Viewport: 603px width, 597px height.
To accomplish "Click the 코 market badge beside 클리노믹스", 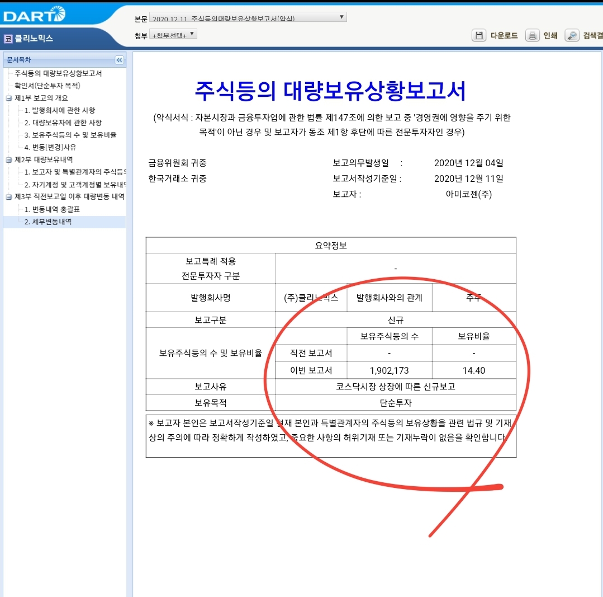I will pyautogui.click(x=8, y=39).
